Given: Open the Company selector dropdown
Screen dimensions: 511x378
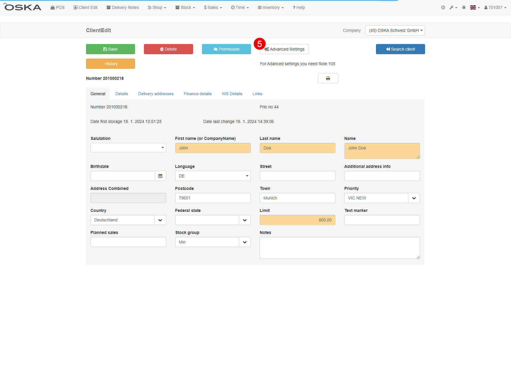Looking at the screenshot, I should [x=395, y=30].
